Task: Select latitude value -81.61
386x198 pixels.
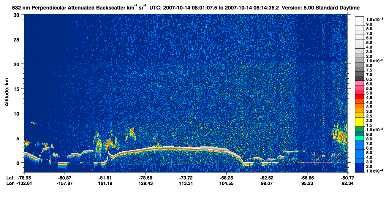Action: coord(105,178)
